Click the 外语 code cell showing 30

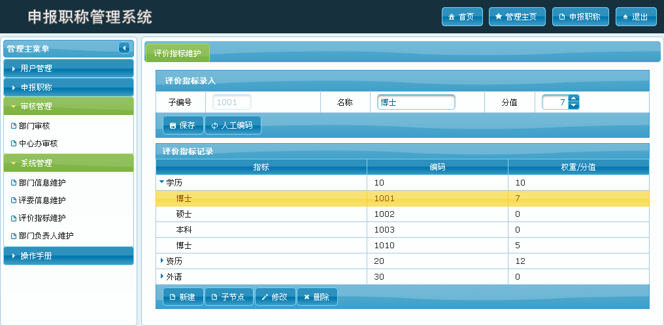tap(437, 276)
